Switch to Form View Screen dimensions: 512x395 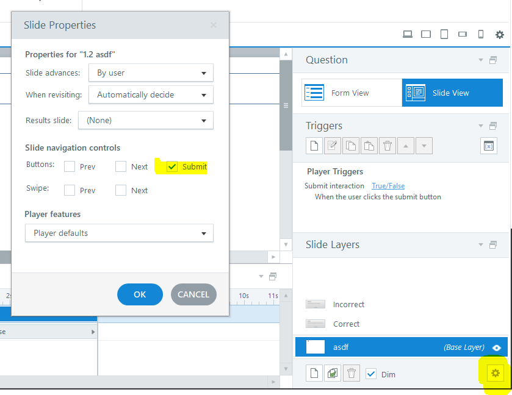[352, 93]
